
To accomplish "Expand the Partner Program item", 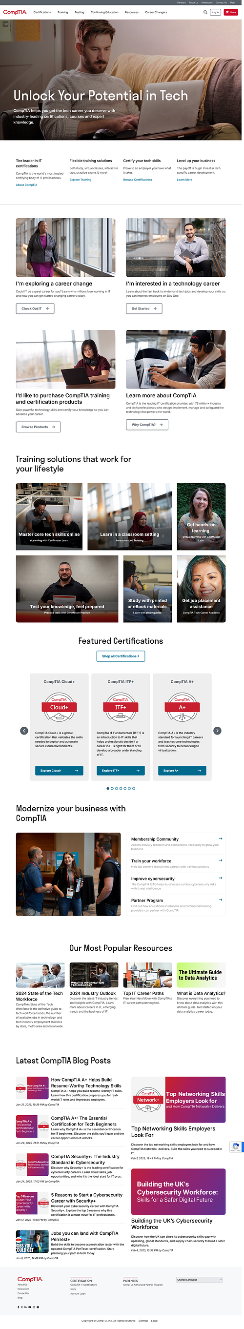I will (177, 903).
